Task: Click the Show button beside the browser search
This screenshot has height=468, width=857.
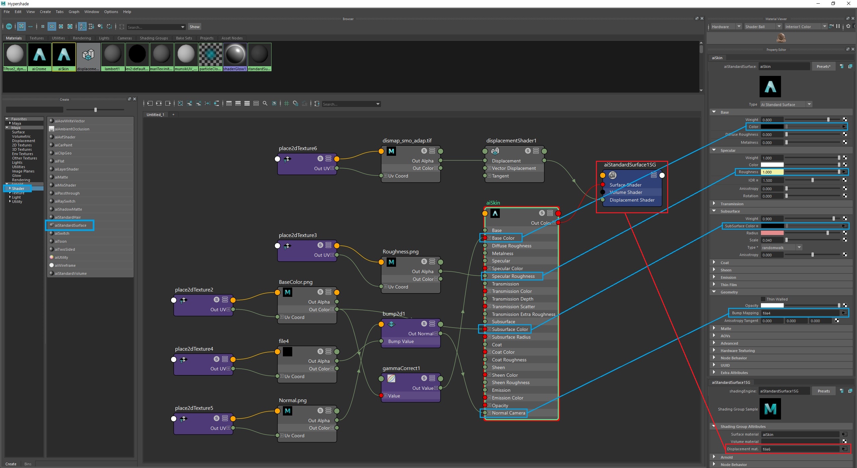Action: coord(194,27)
